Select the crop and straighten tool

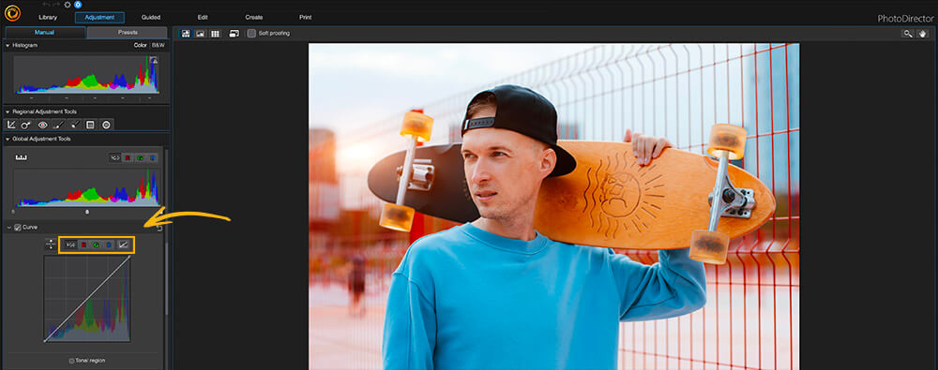10,125
